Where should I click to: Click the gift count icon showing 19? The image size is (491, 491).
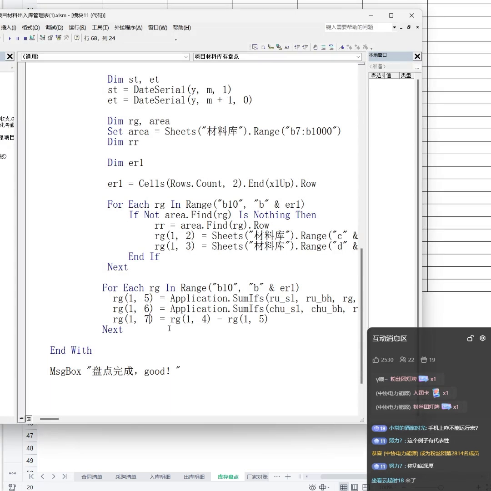coord(424,360)
